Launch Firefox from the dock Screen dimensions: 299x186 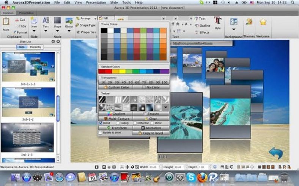202,177
